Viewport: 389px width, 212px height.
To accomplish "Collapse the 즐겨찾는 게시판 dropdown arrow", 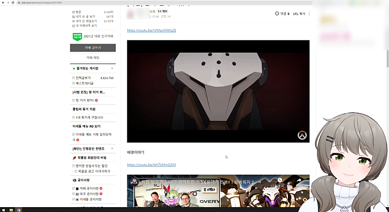I will [x=112, y=68].
